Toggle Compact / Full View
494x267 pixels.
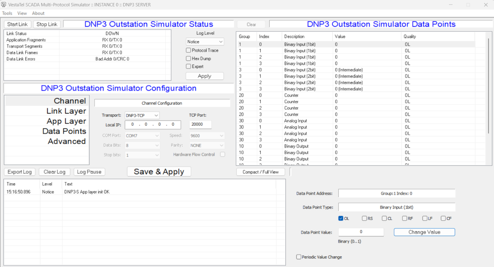[260, 172]
